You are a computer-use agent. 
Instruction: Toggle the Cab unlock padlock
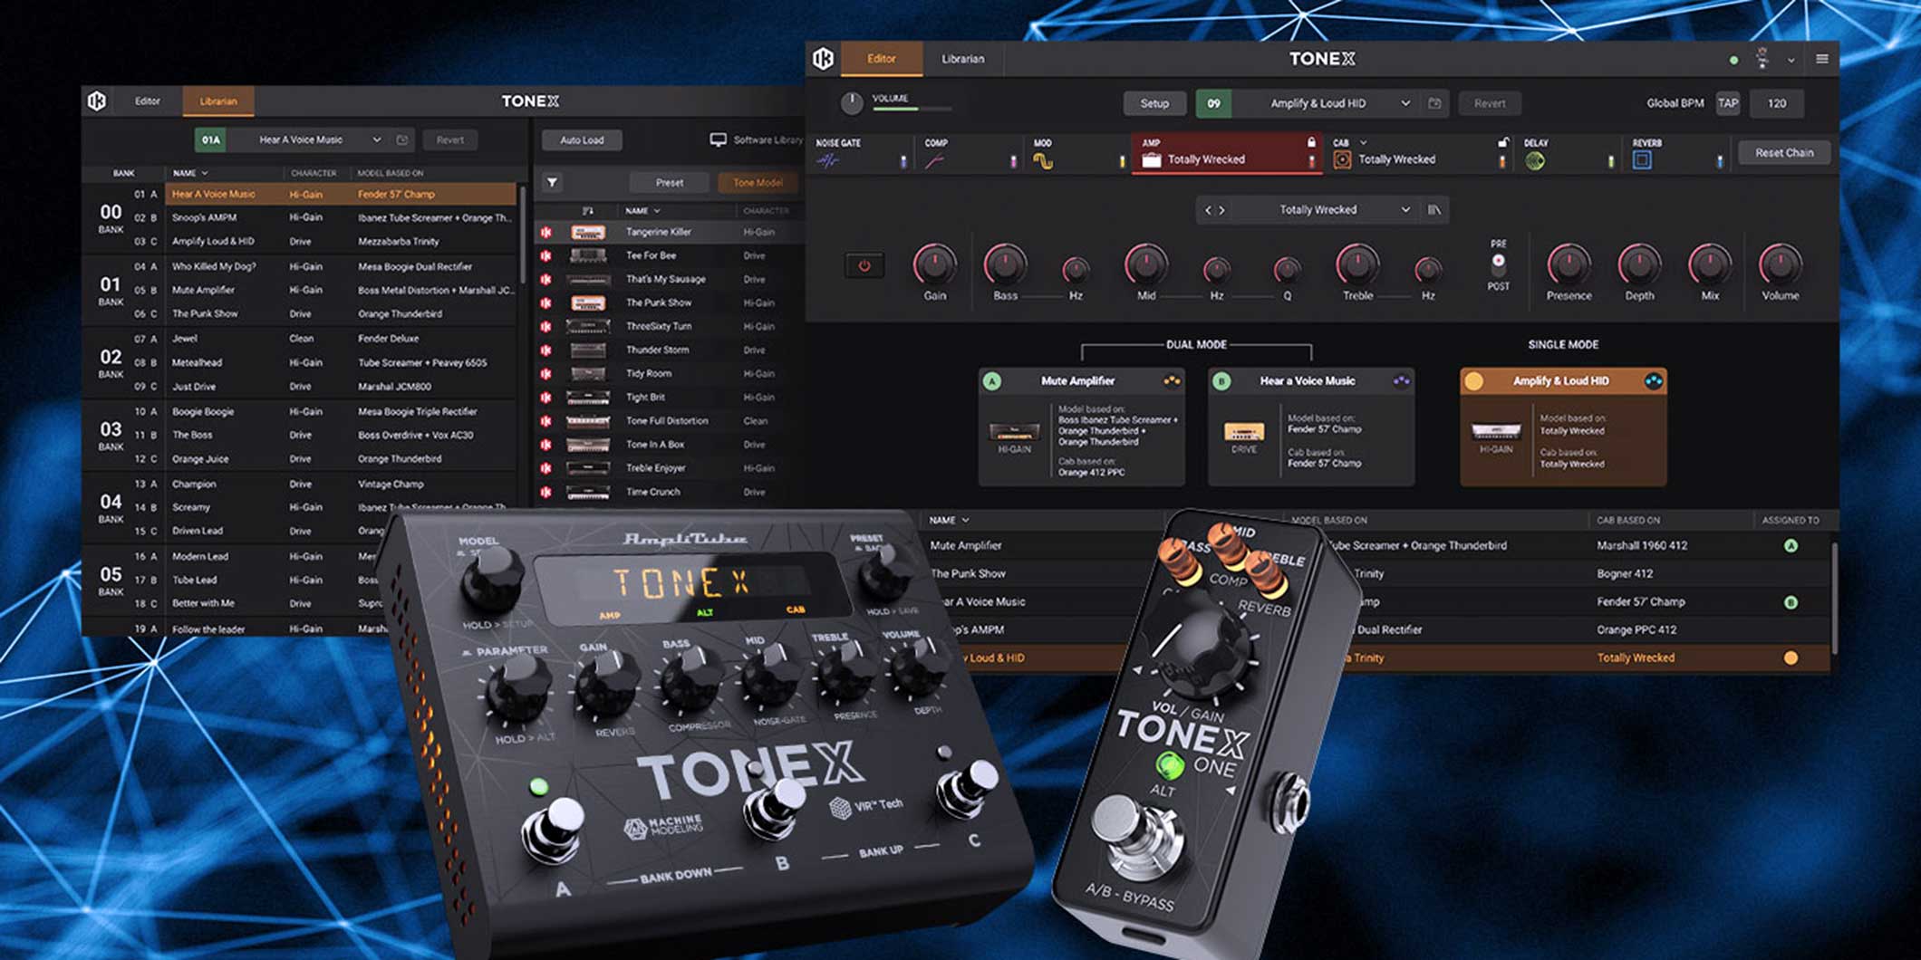click(1502, 142)
